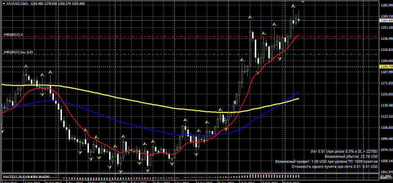The height and width of the screenshot is (183, 393).
Task: Select the '#90184213 buy 0.01' order label
Action: click(18, 52)
